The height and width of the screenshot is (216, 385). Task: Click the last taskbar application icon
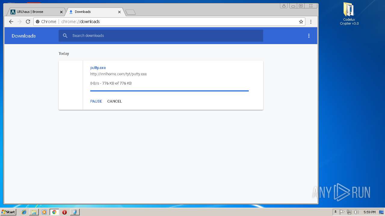[x=75, y=212]
